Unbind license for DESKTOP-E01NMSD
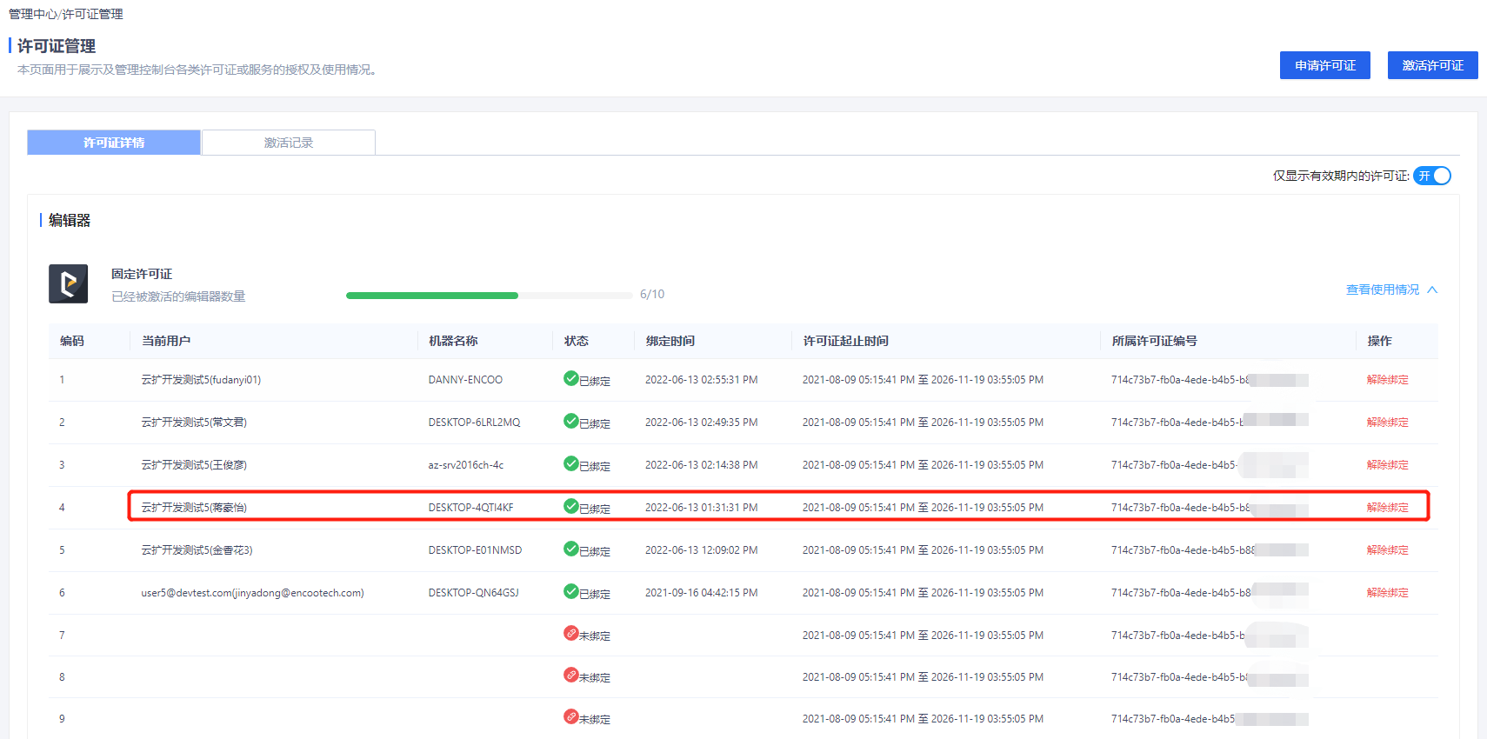 pos(1387,550)
